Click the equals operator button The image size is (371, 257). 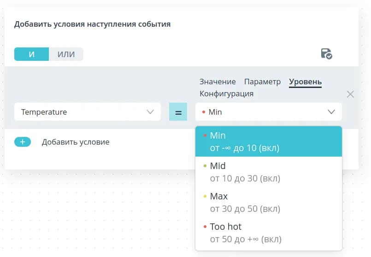point(178,112)
